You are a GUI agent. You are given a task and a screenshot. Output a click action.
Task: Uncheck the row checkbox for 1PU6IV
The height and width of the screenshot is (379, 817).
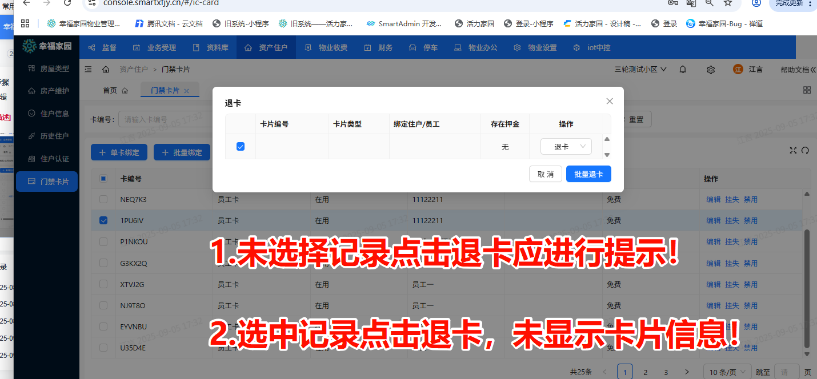103,220
